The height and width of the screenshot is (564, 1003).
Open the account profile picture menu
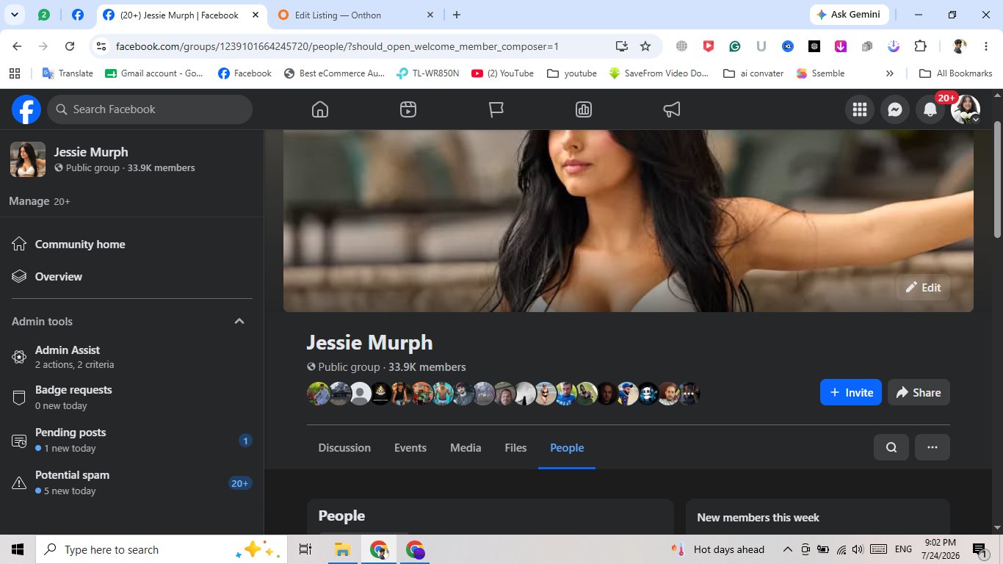(x=966, y=109)
